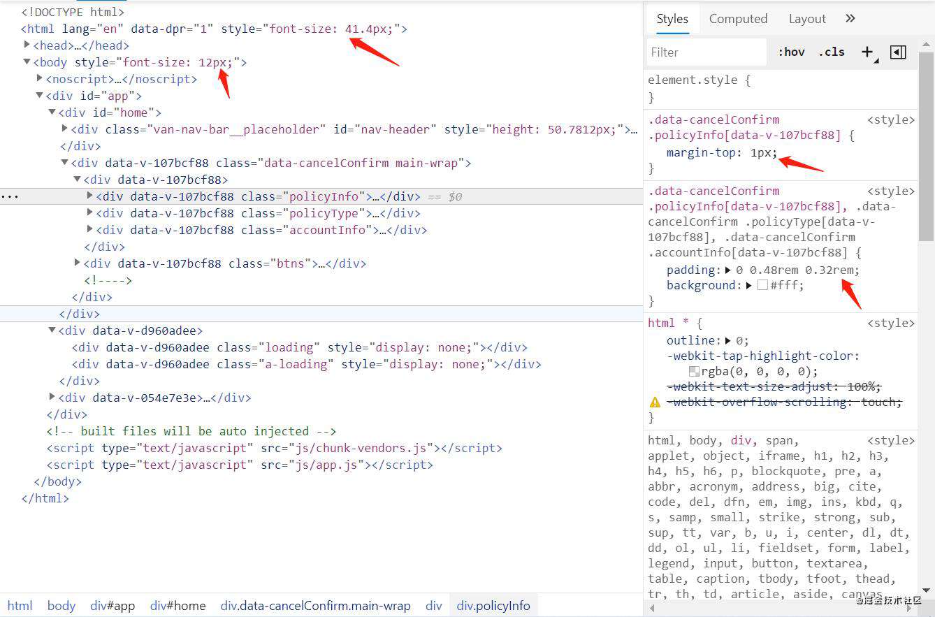935x617 pixels.
Task: Select the js/app.js script element
Action: 240,465
